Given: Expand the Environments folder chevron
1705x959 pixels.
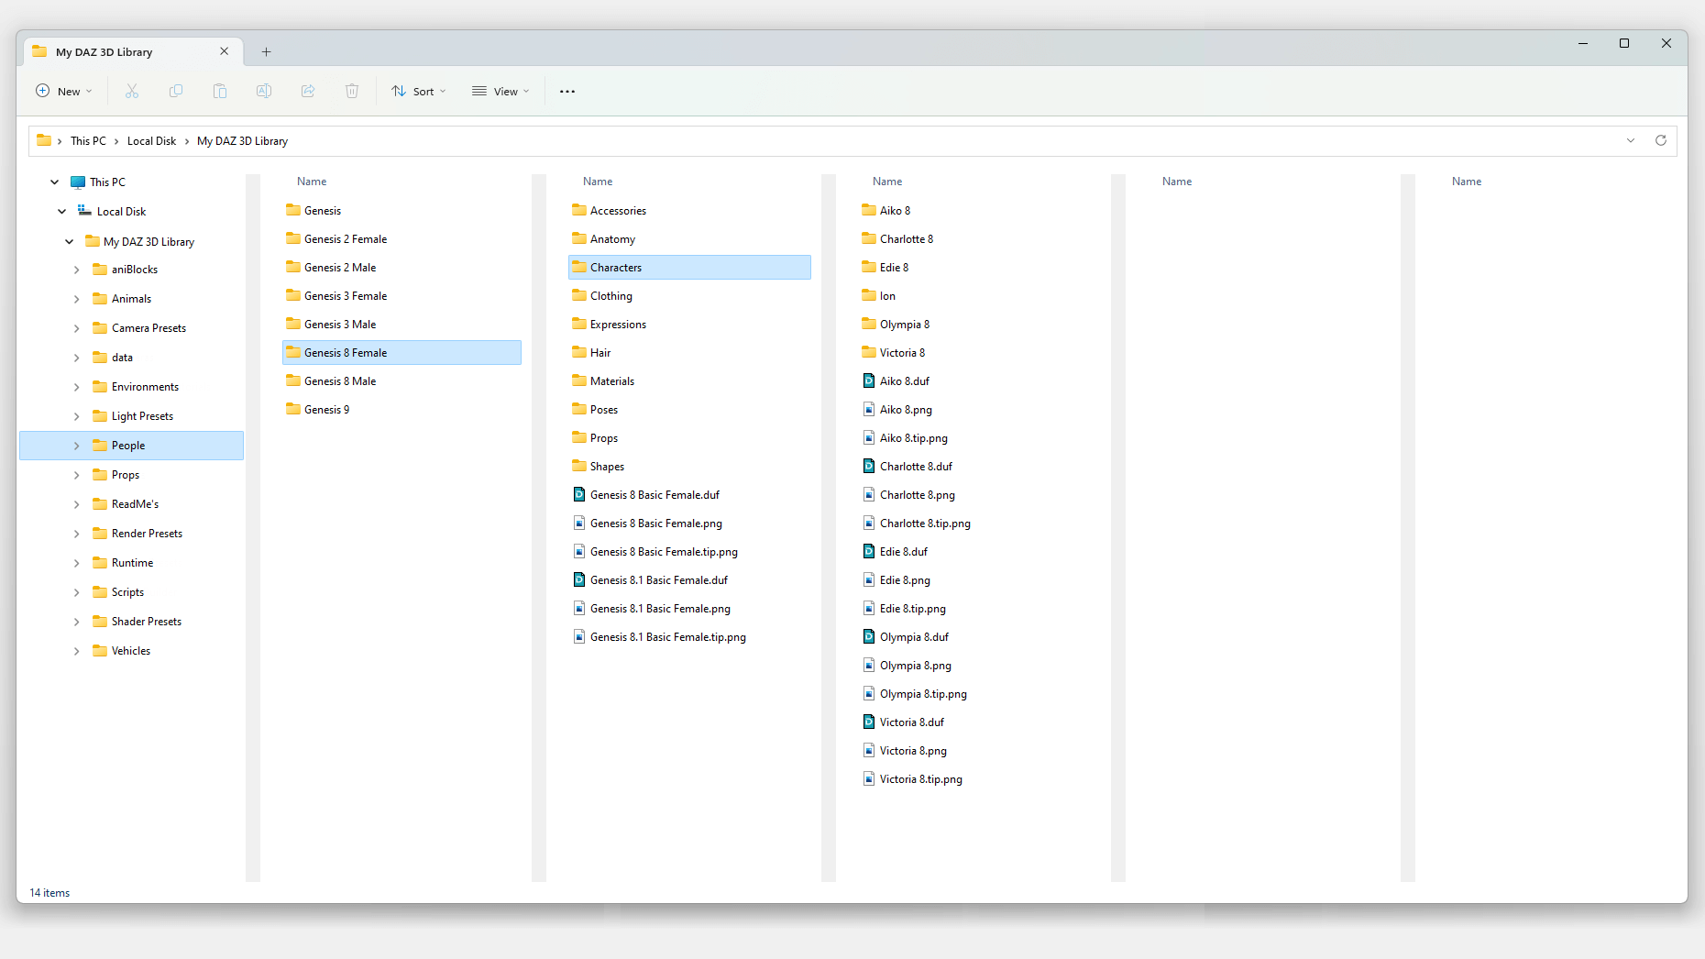Looking at the screenshot, I should point(77,387).
